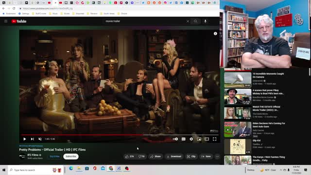
Task: Go to YouTube home via logo
Action: (19, 21)
